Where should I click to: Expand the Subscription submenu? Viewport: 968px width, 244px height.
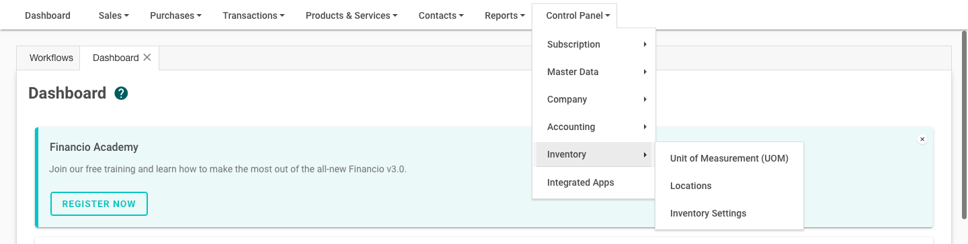point(594,44)
